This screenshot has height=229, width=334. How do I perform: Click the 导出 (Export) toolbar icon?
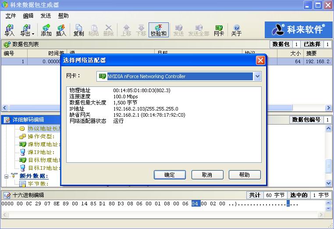[25, 30]
